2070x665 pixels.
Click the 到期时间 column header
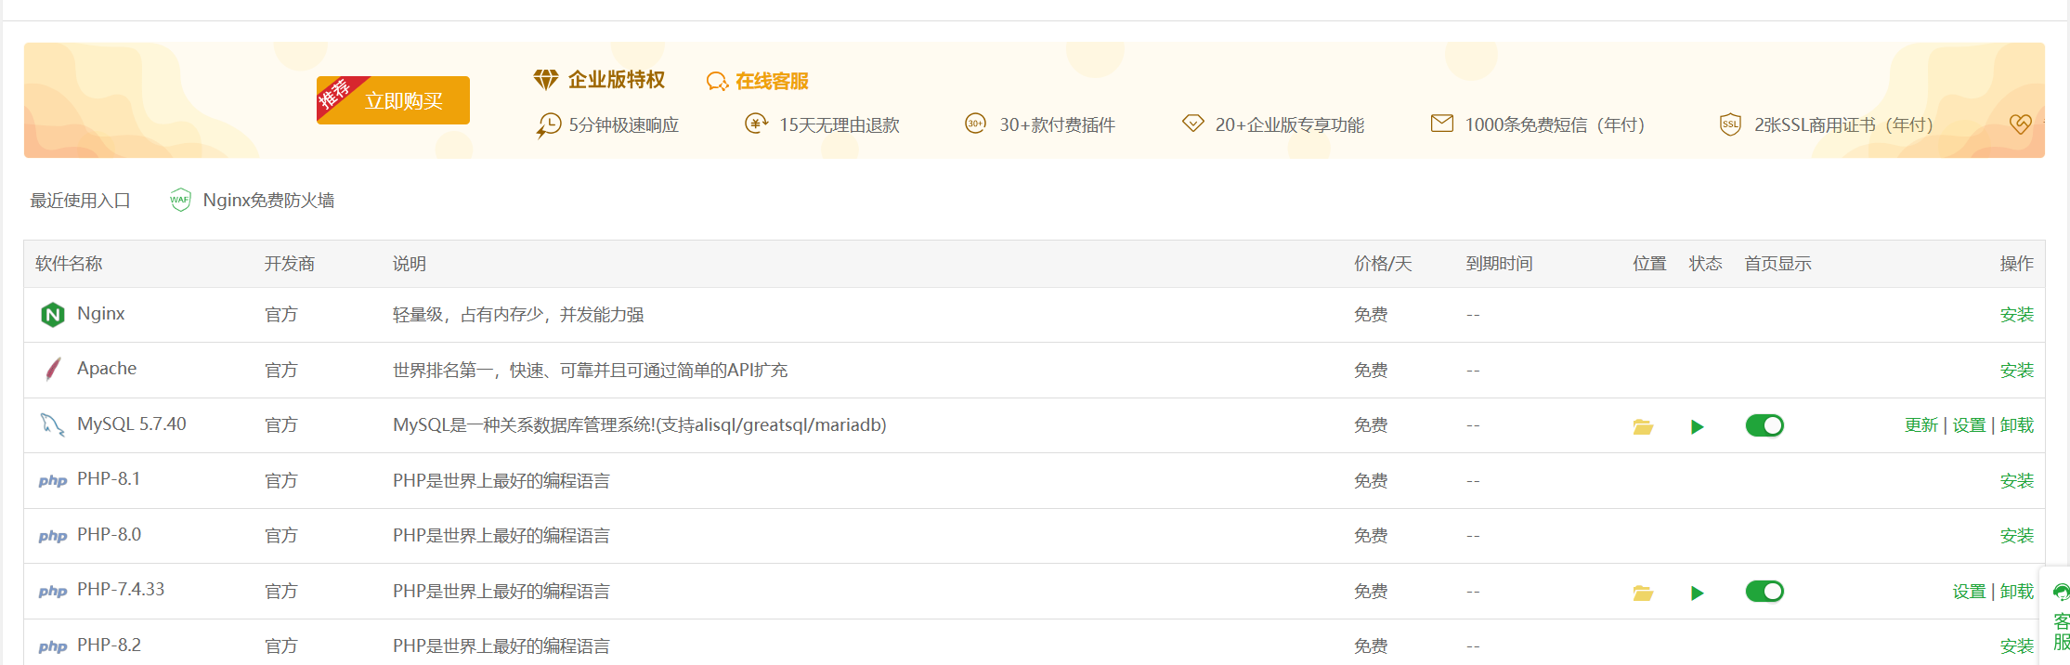(1499, 264)
